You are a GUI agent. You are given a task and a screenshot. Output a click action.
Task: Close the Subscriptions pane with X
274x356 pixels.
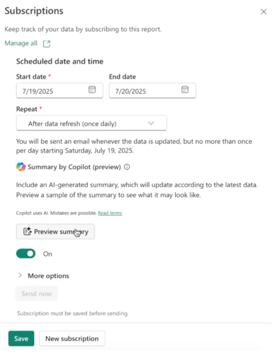[x=264, y=12]
